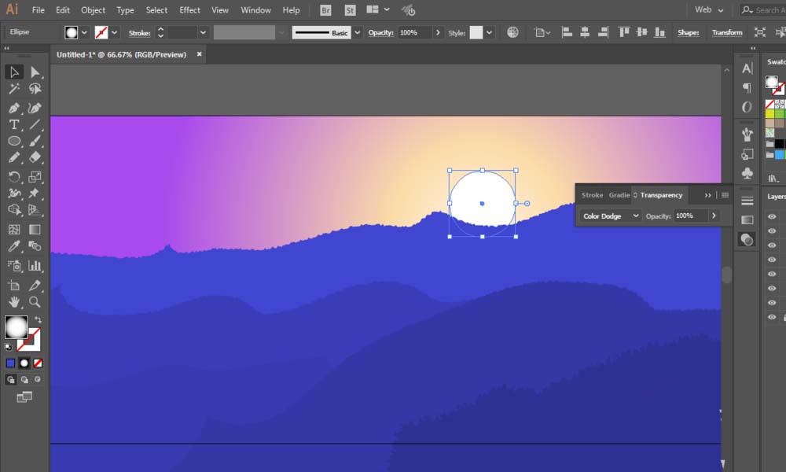
Task: Select the Pen tool
Action: [14, 108]
